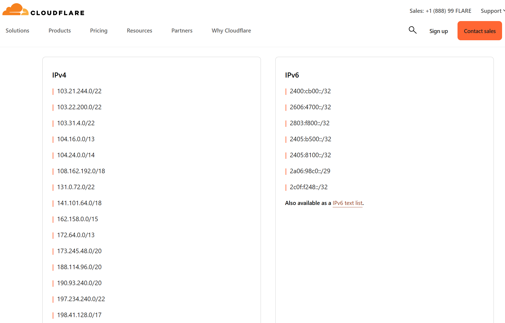Image resolution: width=505 pixels, height=323 pixels.
Task: Click the Sign up link
Action: (438, 31)
